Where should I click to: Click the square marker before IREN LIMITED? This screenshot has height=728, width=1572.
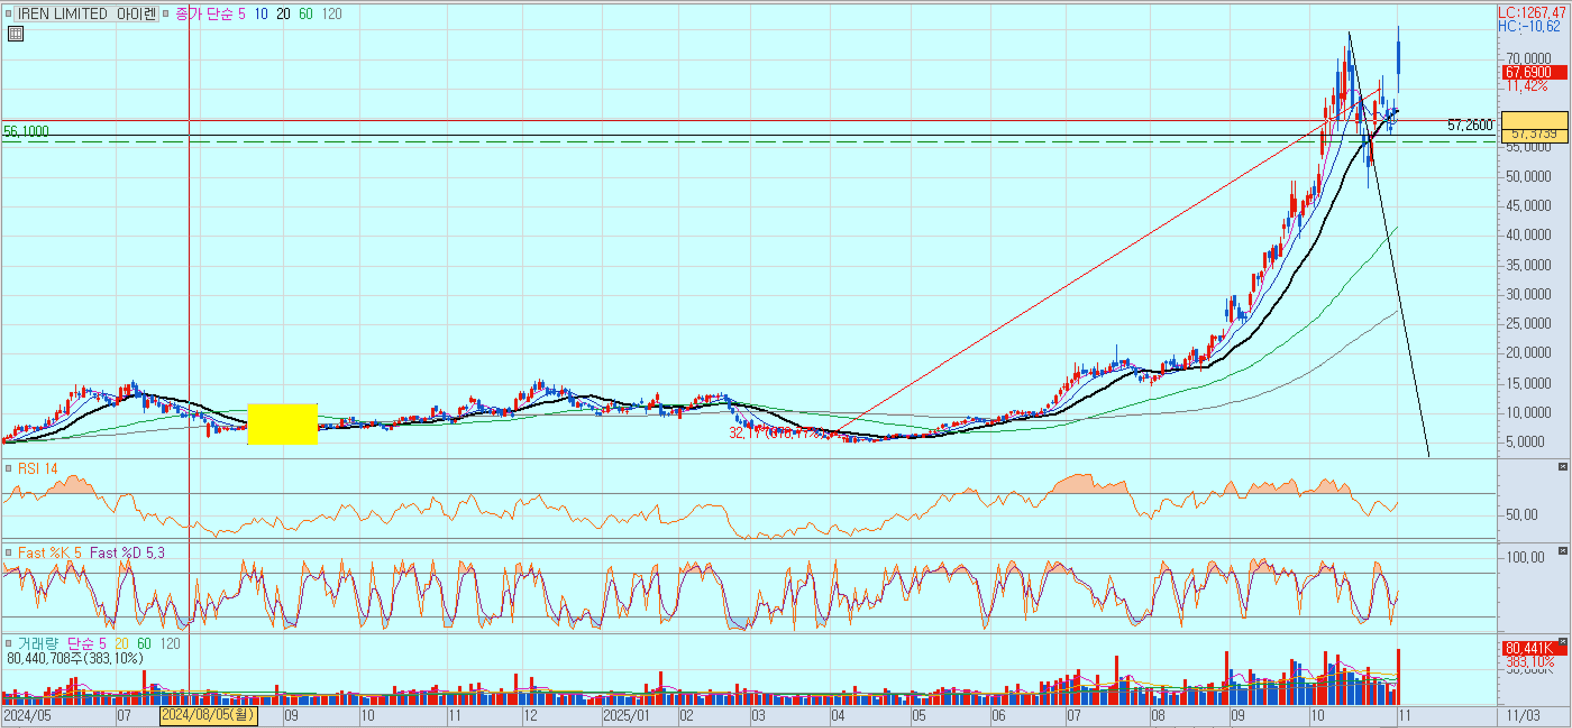8,13
